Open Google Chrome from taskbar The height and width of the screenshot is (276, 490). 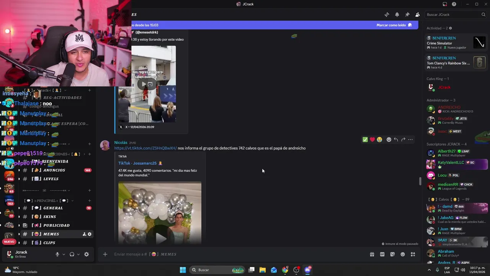coord(285,270)
